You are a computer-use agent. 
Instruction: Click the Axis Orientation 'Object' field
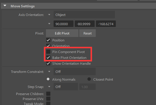pos(84,15)
